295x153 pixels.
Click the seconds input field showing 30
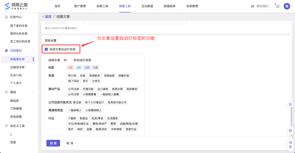67,60
